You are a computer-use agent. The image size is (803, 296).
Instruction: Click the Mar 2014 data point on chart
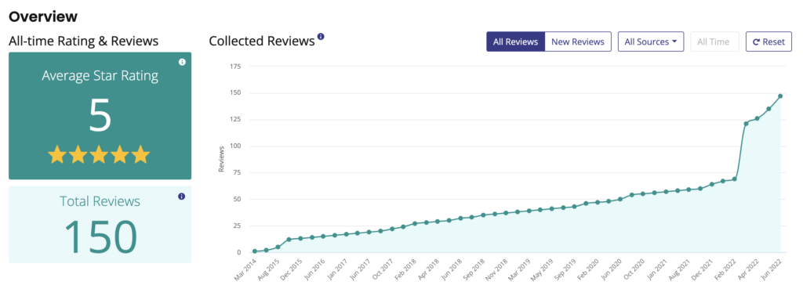(x=255, y=251)
